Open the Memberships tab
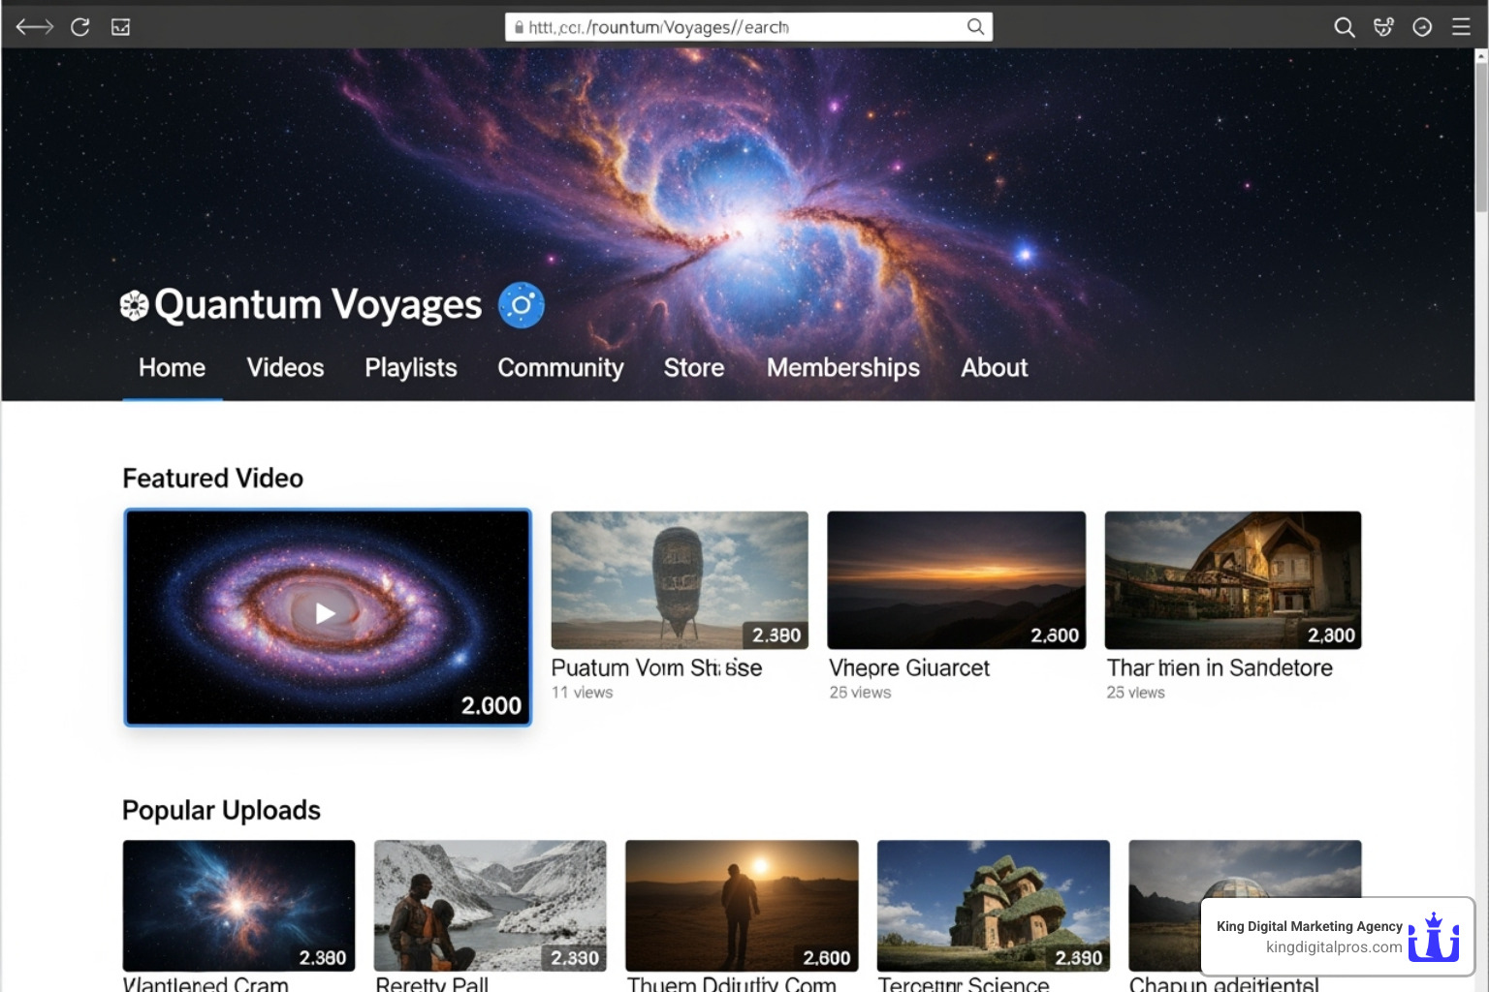The height and width of the screenshot is (992, 1489). [x=842, y=368]
